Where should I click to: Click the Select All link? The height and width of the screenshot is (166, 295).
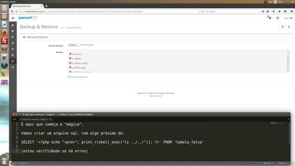[x=71, y=77]
